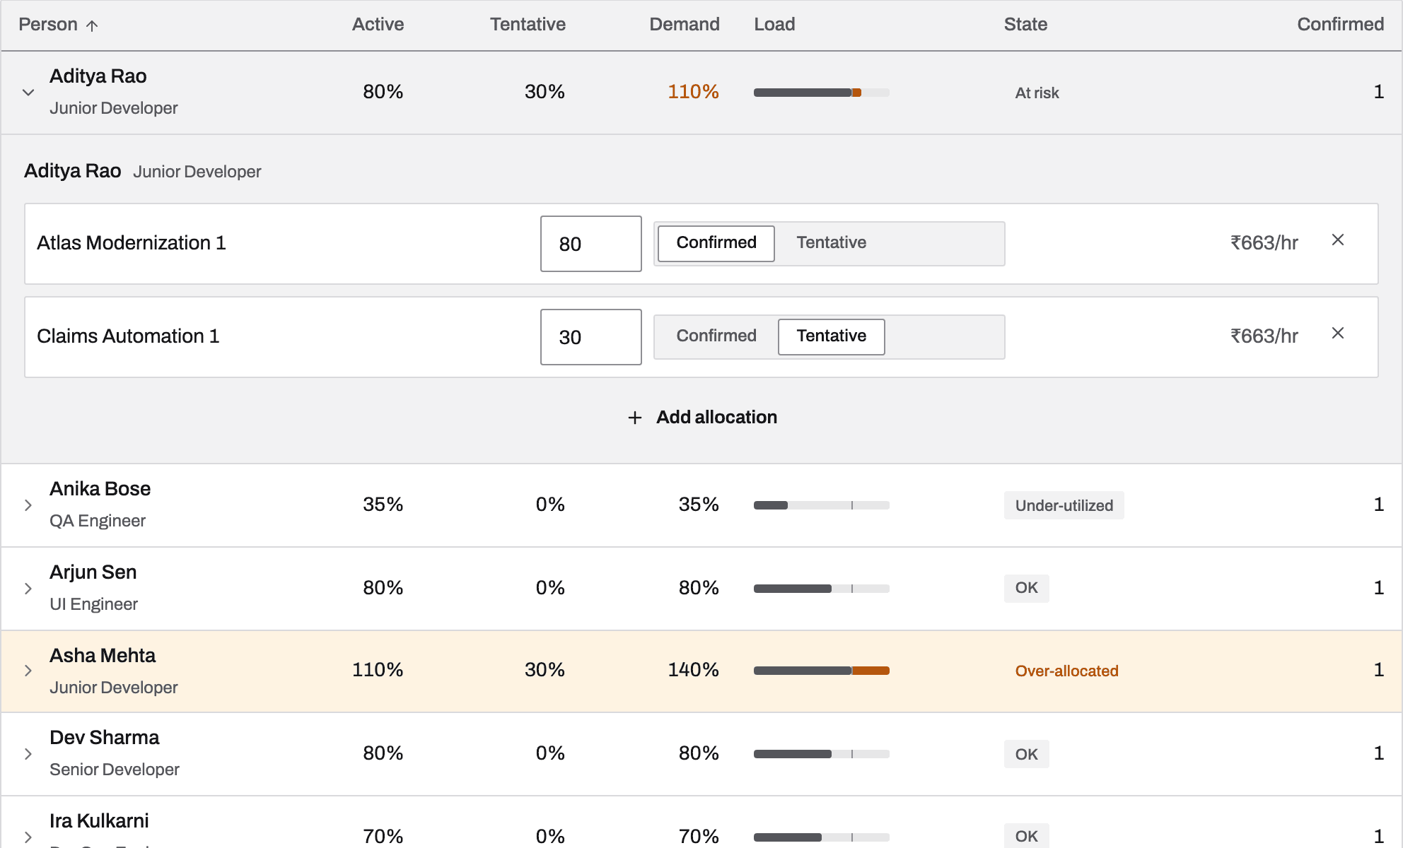Expand the Arjun Sen row
Image resolution: width=1403 pixels, height=848 pixels.
pyautogui.click(x=28, y=589)
